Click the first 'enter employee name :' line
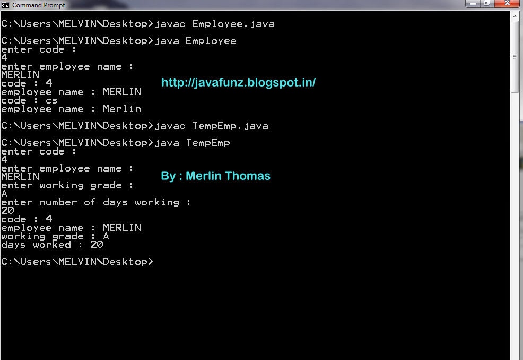 point(67,66)
